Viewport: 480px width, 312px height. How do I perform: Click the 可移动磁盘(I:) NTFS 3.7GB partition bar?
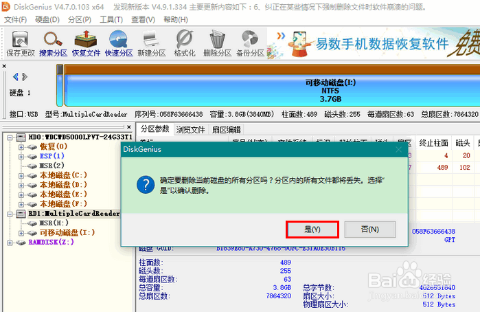272,86
